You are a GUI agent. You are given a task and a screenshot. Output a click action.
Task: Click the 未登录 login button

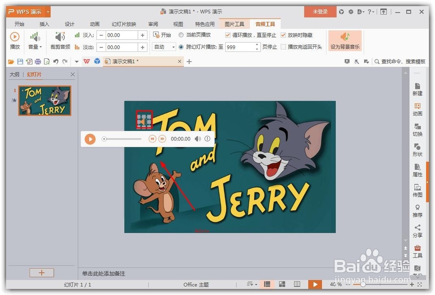tap(320, 12)
